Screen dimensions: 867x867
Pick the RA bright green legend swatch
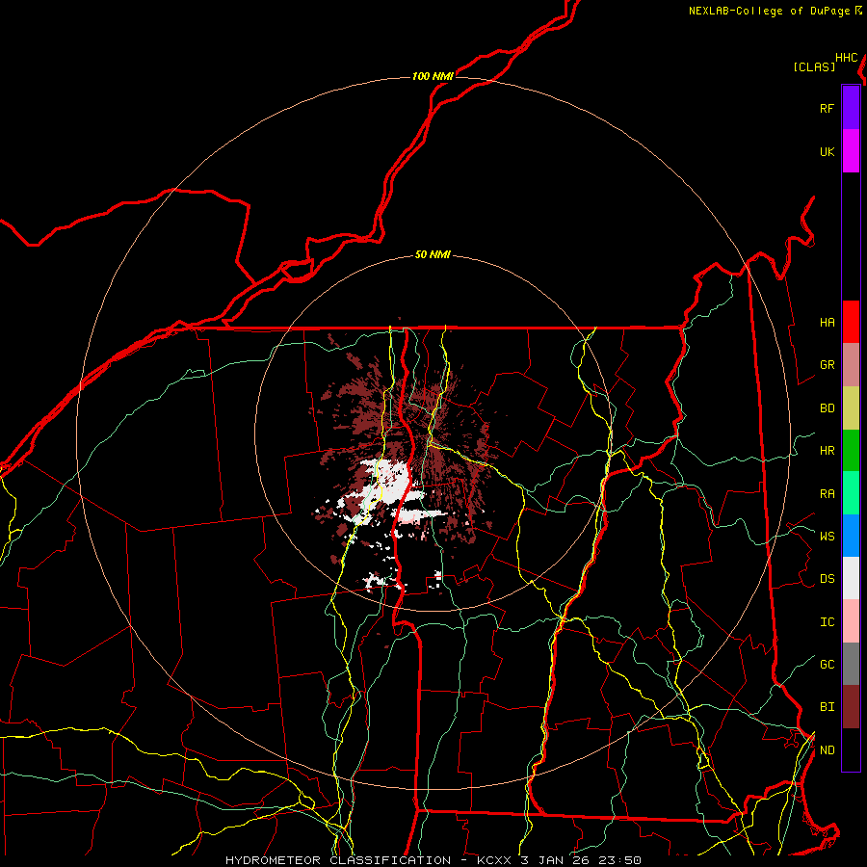[x=851, y=493]
